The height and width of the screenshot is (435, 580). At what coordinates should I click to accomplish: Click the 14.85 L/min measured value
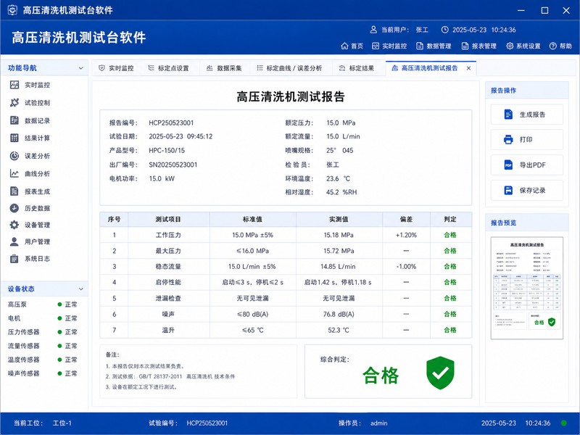click(x=338, y=266)
